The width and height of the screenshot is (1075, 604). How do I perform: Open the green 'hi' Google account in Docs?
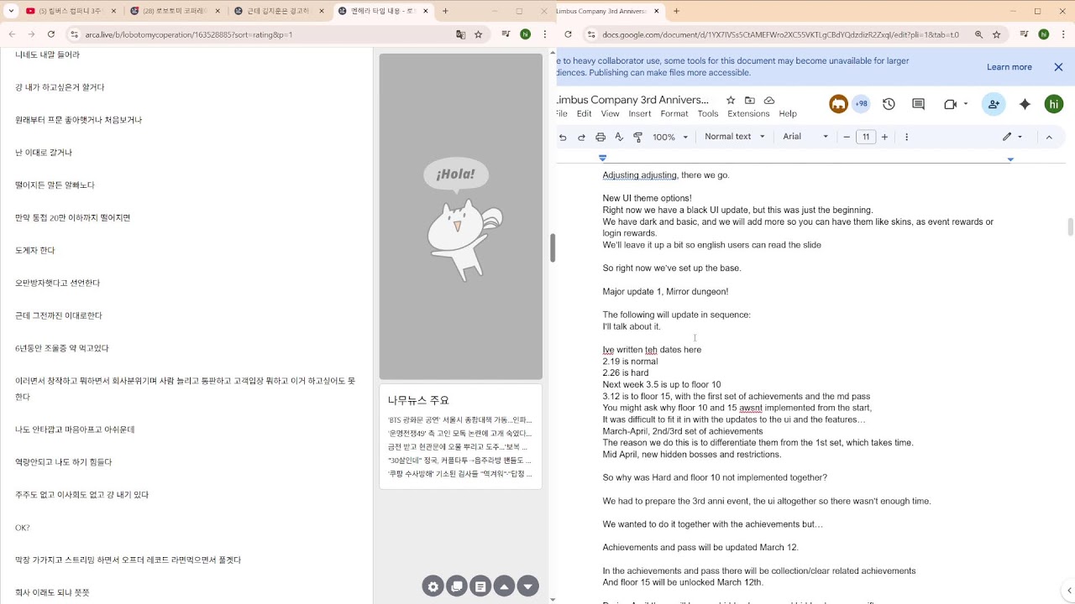tap(1054, 104)
